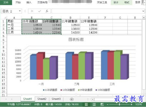The image size is (146, 107).
Task: Click the zoom out minus button
Action: pos(108,104)
